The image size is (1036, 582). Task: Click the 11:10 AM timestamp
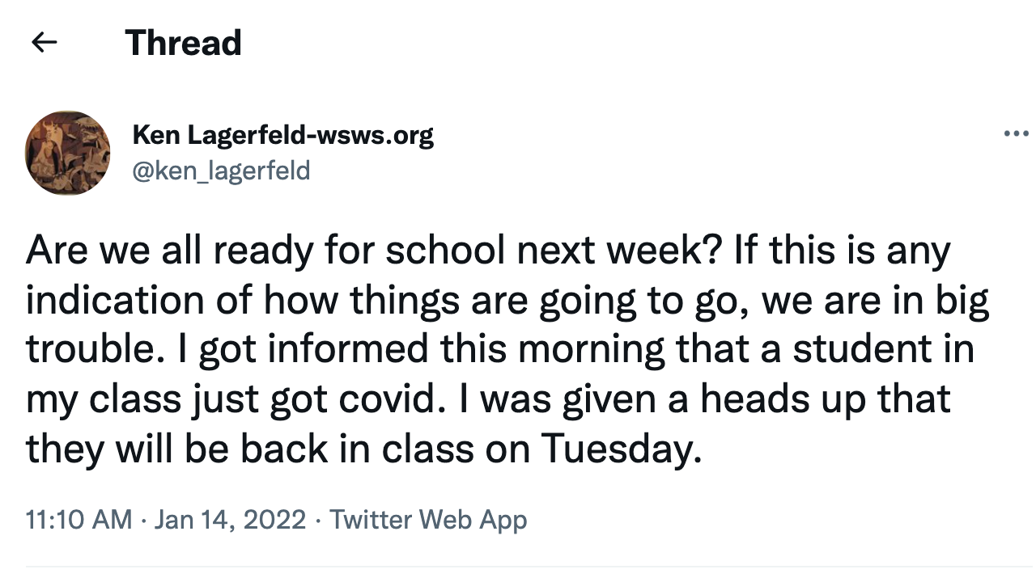pyautogui.click(x=79, y=519)
